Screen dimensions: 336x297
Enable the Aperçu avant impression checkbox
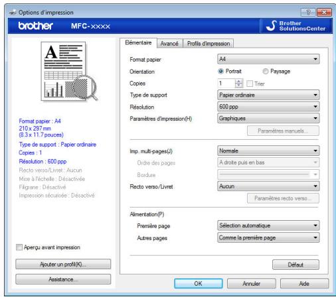19,247
